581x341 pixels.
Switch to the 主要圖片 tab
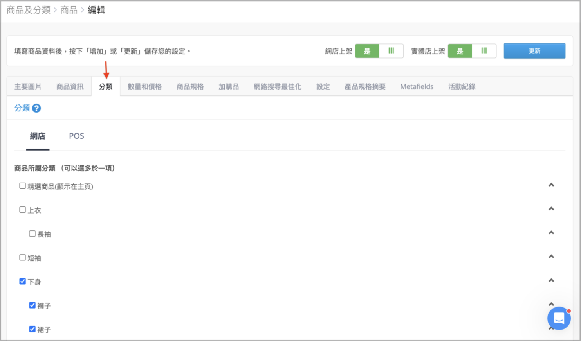pos(28,86)
